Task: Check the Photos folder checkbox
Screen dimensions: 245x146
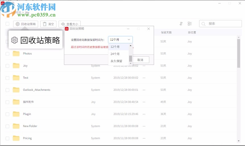Action: [7, 54]
